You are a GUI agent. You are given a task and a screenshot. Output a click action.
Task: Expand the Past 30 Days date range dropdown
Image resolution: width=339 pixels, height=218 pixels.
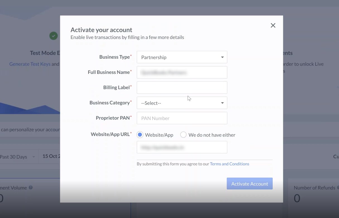(16, 156)
